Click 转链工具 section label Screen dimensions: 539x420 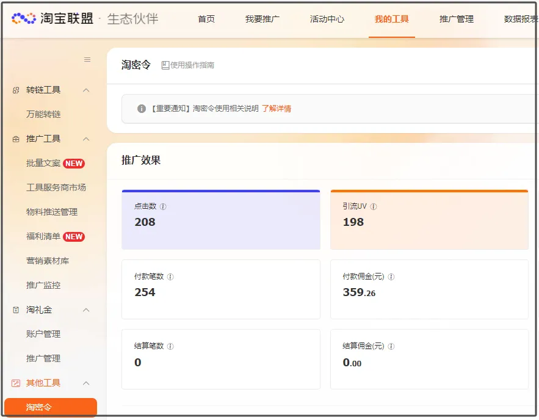click(43, 90)
